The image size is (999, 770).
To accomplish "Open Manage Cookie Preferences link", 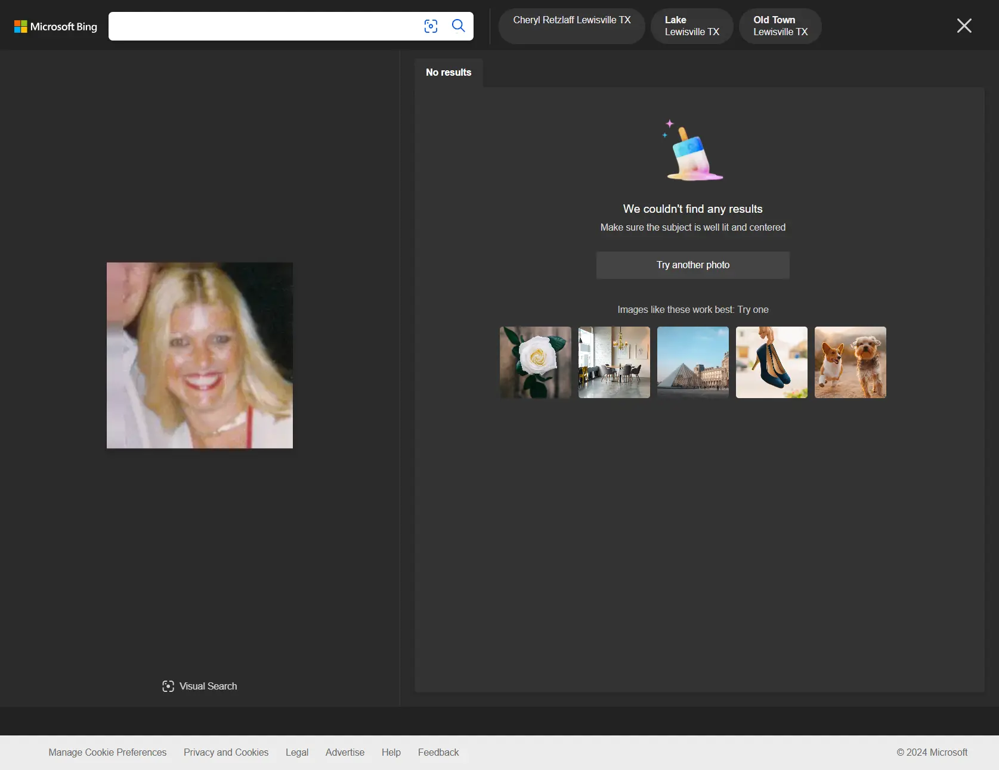I will pyautogui.click(x=107, y=752).
